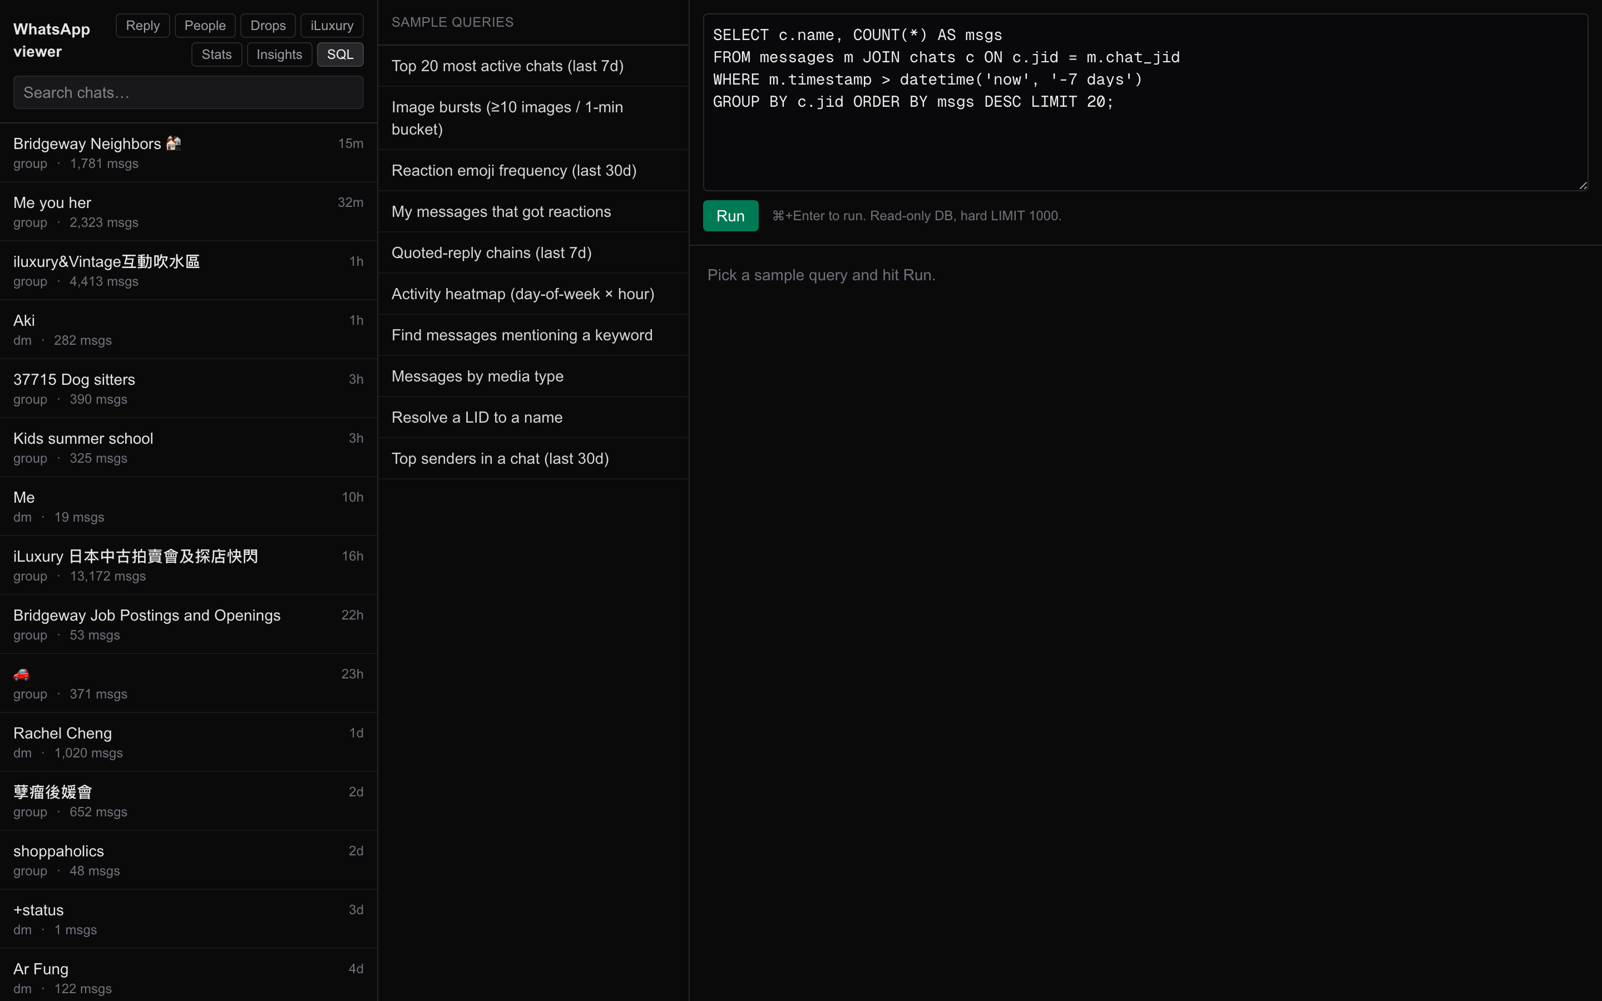Select 'My messages that got reactions' query

point(533,211)
